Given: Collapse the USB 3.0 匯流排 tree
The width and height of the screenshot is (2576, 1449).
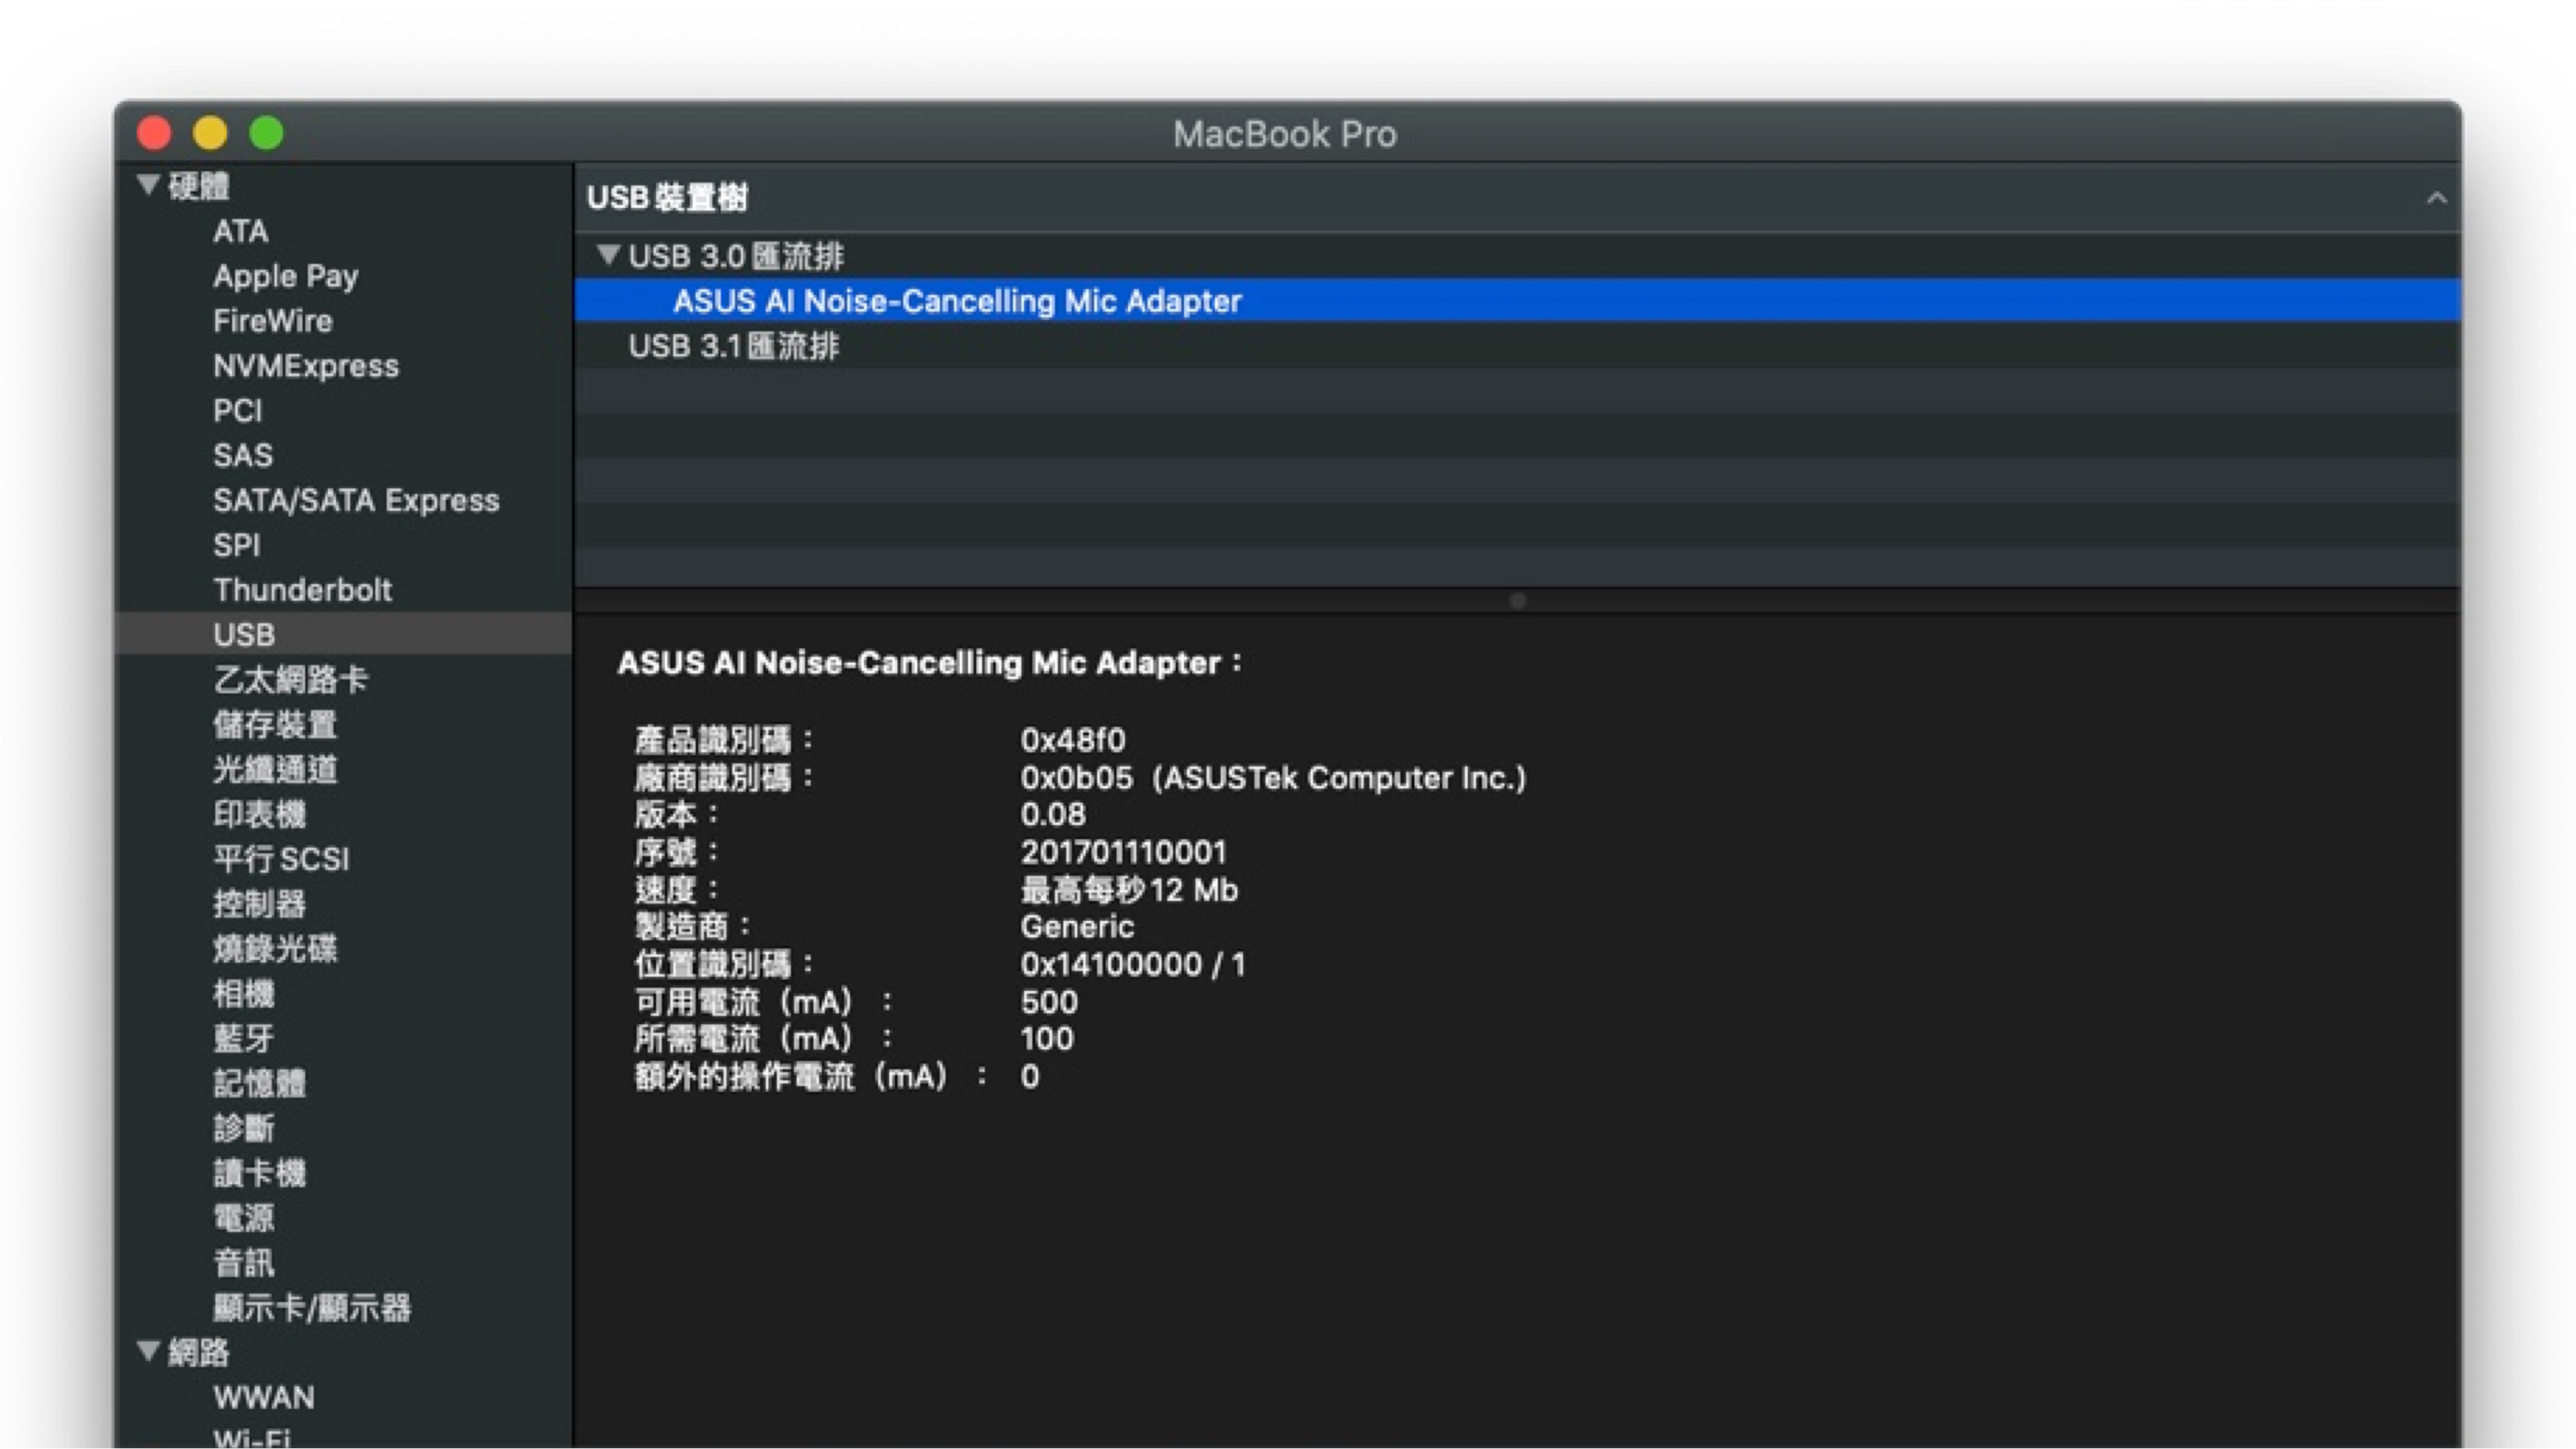Looking at the screenshot, I should (x=607, y=255).
